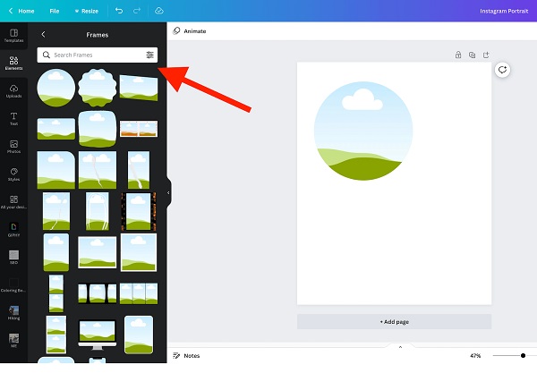Select the Elements sidebar icon

click(13, 64)
